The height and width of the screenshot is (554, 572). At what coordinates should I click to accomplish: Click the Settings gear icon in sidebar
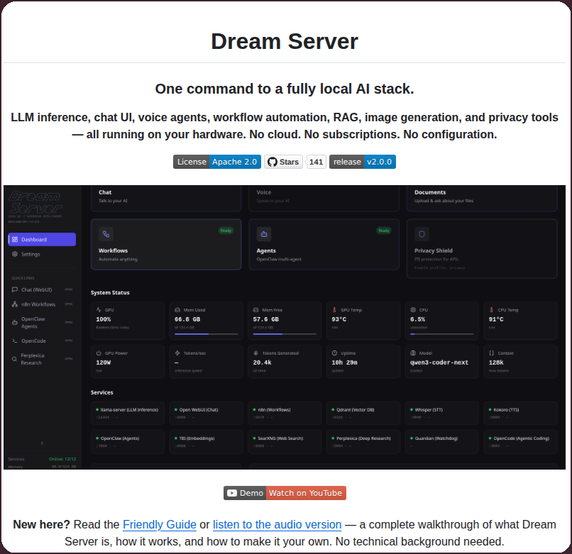click(x=15, y=254)
